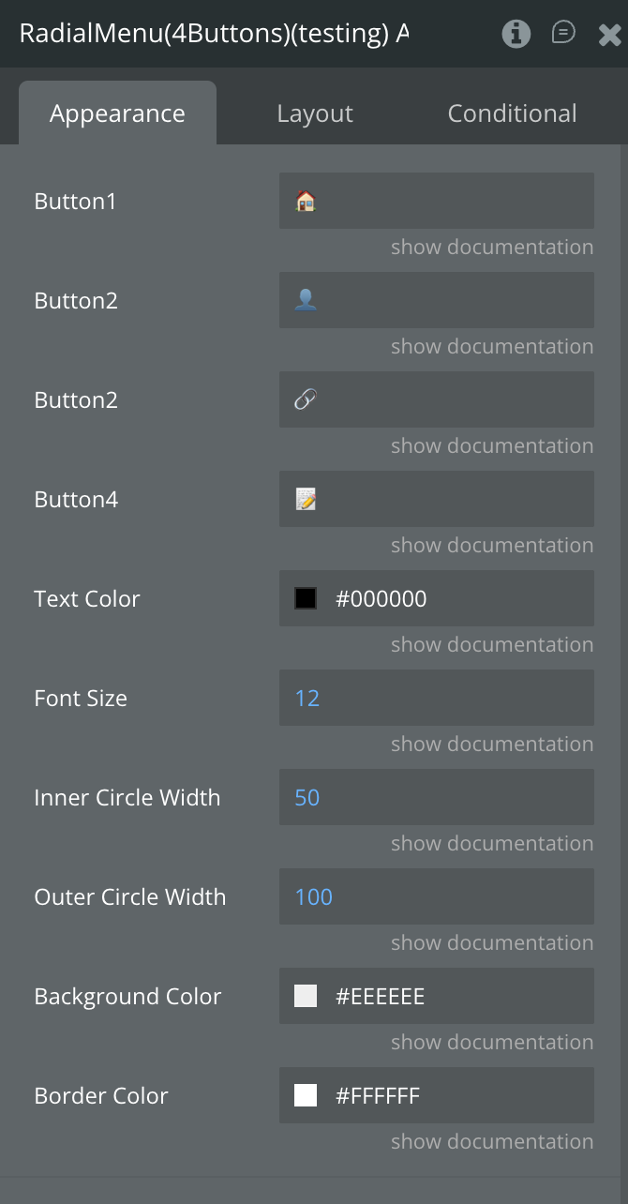Show documentation under Border Color
Viewport: 628px width, 1204px height.
[x=492, y=1142]
